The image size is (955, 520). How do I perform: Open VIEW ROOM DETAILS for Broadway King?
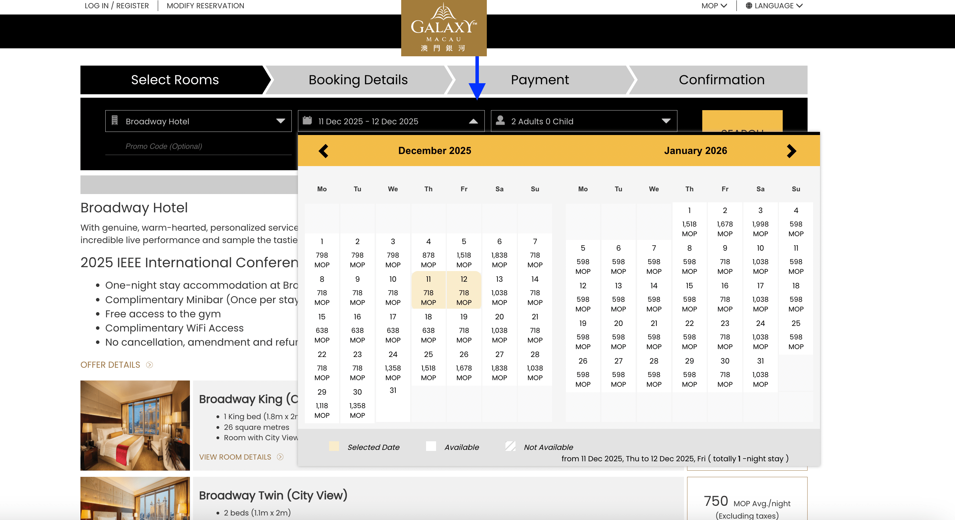[x=235, y=457]
